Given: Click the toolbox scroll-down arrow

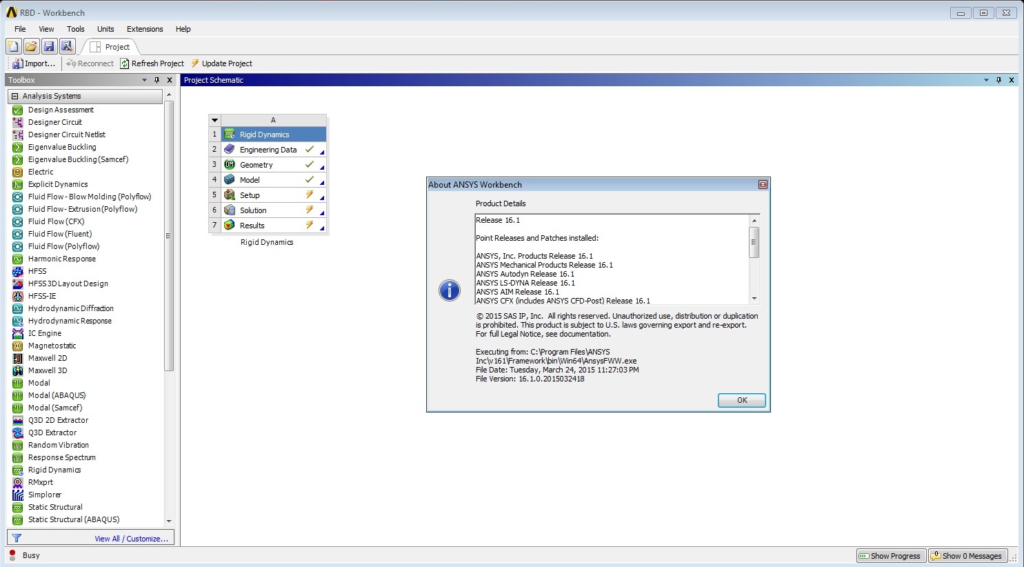Looking at the screenshot, I should tap(169, 521).
